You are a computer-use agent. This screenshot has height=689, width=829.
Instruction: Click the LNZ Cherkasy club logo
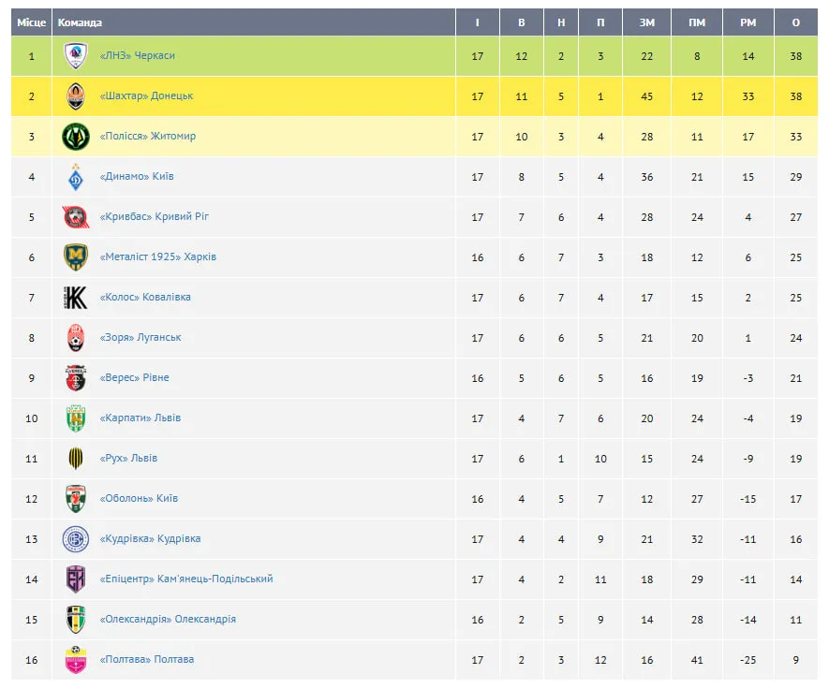75,56
